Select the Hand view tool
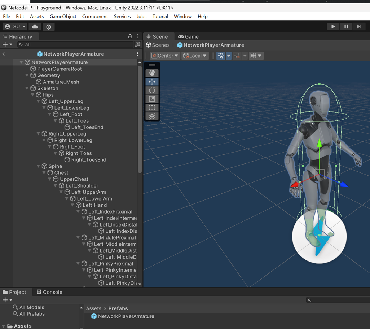 tap(152, 73)
